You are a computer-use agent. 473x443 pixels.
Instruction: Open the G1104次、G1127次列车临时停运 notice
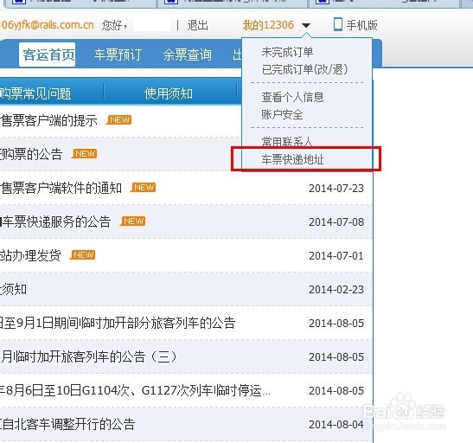point(135,391)
